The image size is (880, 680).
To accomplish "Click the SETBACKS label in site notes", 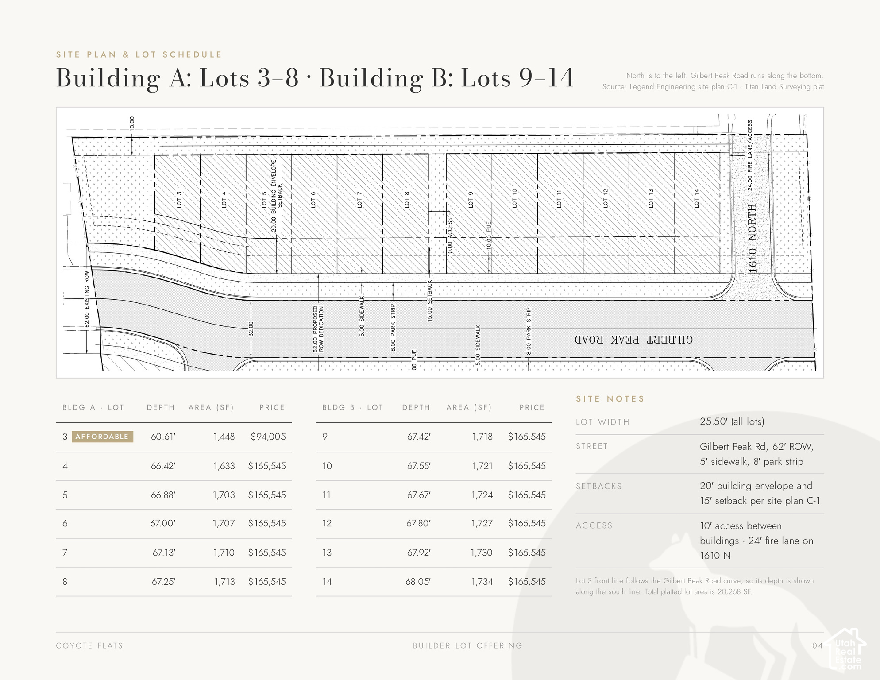I will pos(599,486).
